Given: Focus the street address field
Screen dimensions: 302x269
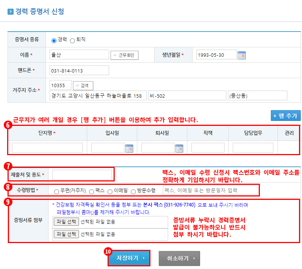Looking at the screenshot, I should 98,95.
